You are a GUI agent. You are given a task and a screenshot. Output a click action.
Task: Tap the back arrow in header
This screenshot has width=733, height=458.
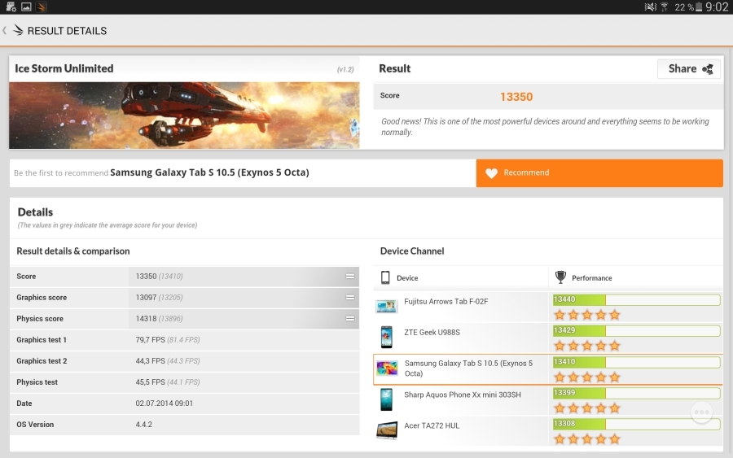coord(5,30)
